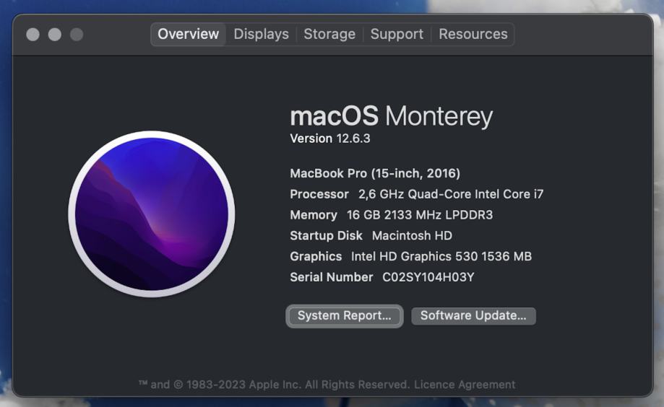The image size is (664, 407).
Task: Switch to the Displays tab
Action: point(261,34)
